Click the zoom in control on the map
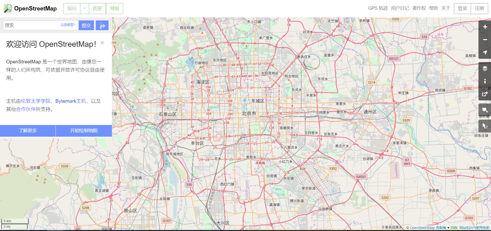 [x=485, y=27]
